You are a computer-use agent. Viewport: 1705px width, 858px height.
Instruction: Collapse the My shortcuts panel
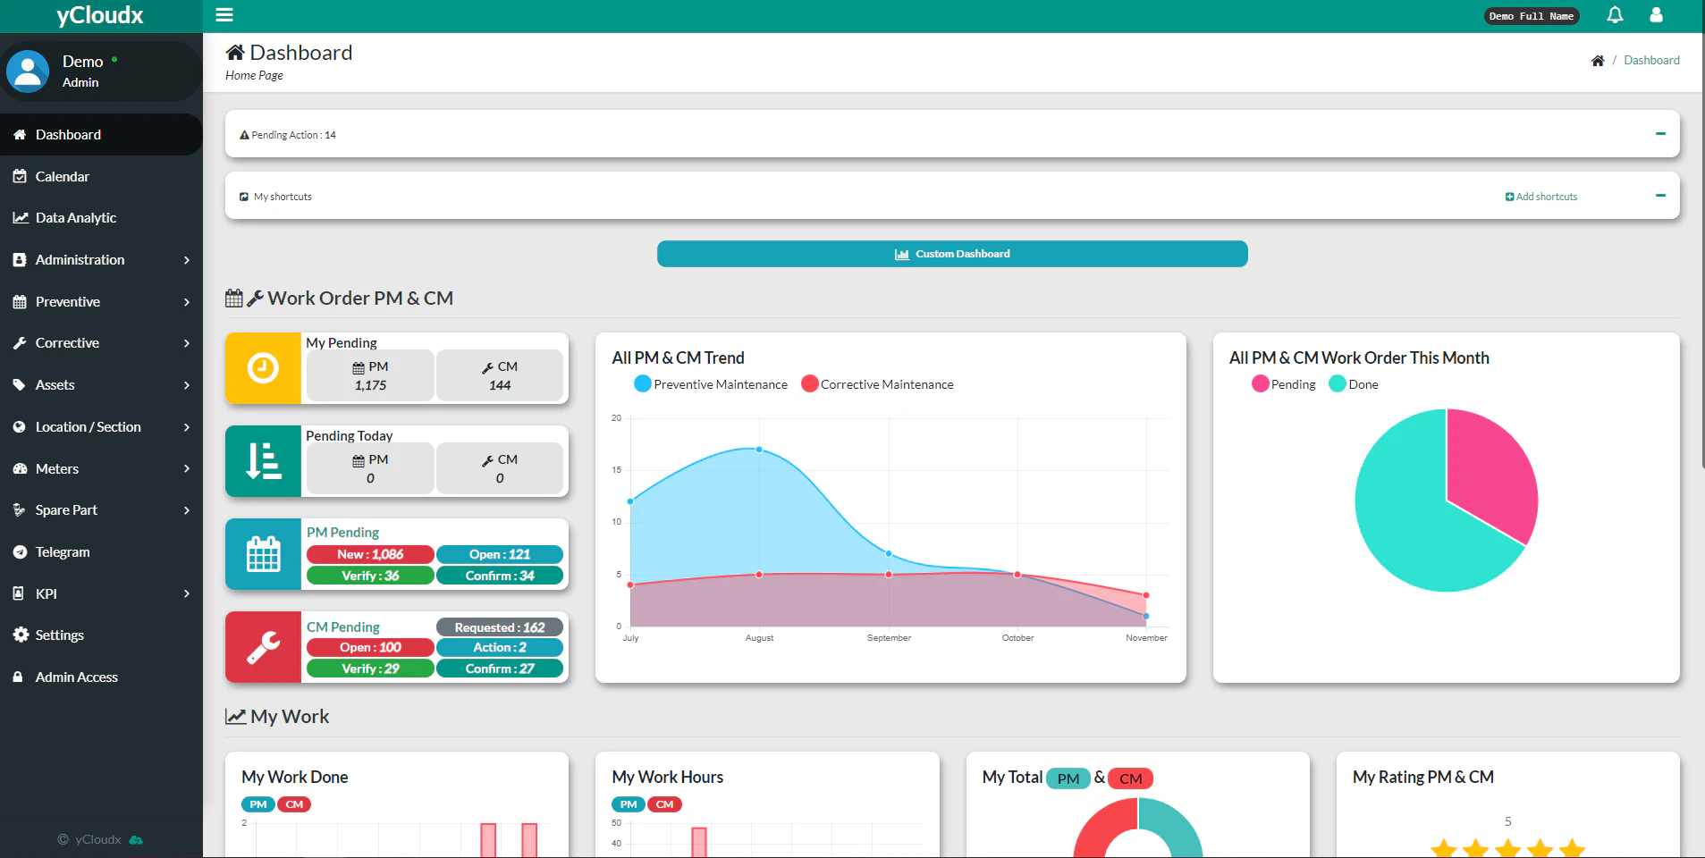click(1661, 195)
